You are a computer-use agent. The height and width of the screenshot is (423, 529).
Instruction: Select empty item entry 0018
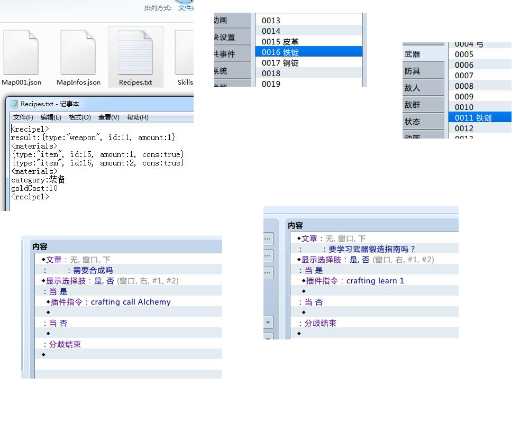(309, 73)
